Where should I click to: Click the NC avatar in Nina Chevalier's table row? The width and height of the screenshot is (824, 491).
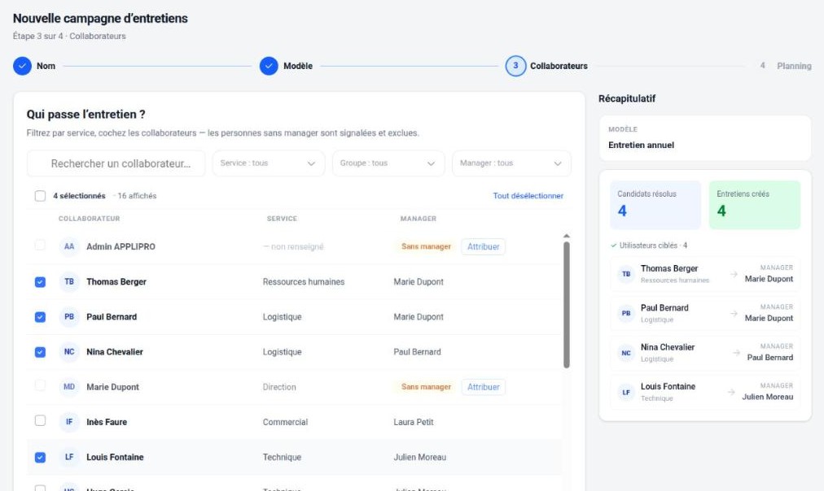69,352
